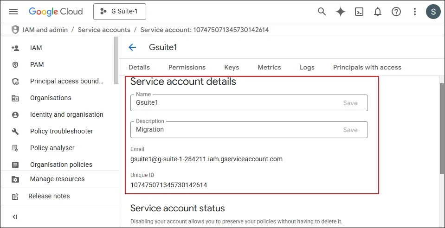
Task: Click the Manage resources folder icon
Action: coord(15,179)
